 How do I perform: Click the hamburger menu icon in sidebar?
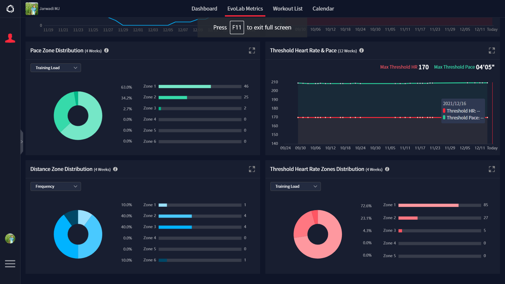click(10, 263)
